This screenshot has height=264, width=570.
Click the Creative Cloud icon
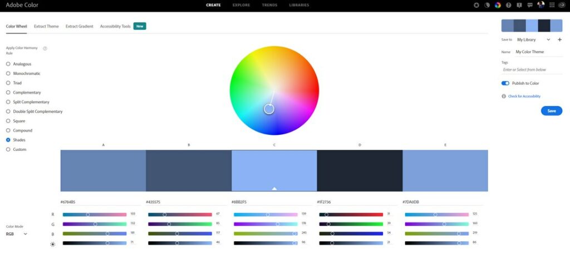[562, 5]
